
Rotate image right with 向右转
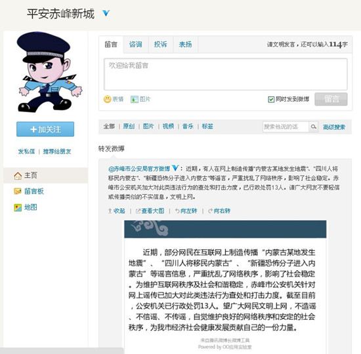(219, 211)
